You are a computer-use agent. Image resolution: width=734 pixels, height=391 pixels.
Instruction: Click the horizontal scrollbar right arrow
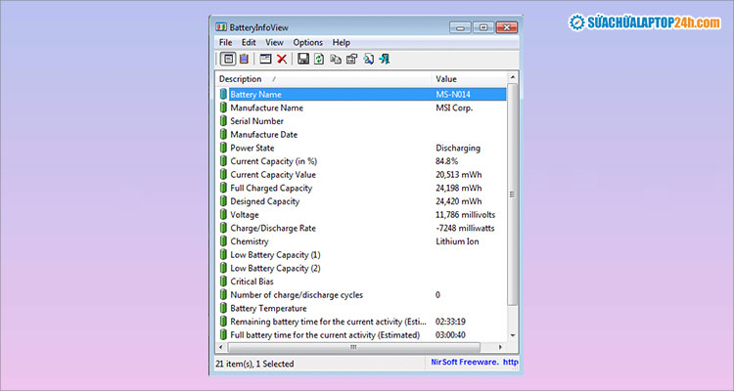[x=501, y=347]
